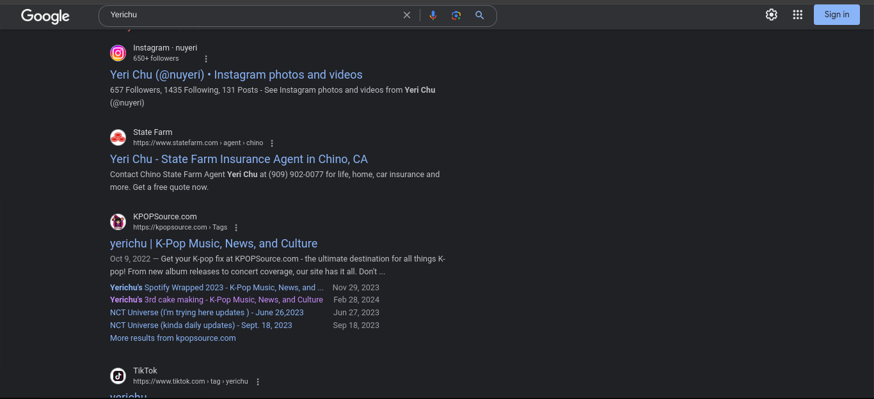Click the tiktok.com tag yerichu URL
The image size is (874, 399).
[x=191, y=382]
